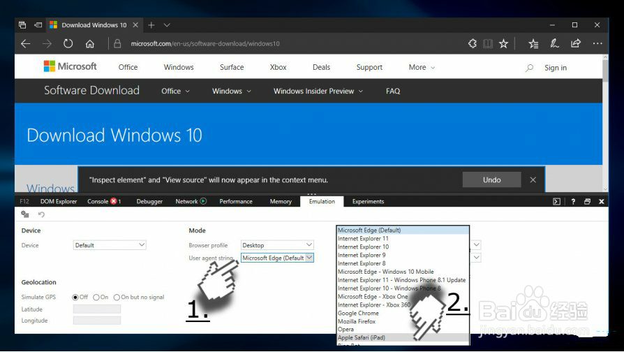
Task: Toggle the console panel icon in DevTools
Action: point(557,201)
